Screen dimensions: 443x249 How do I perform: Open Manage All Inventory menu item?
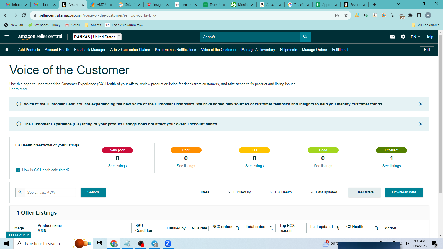258,50
